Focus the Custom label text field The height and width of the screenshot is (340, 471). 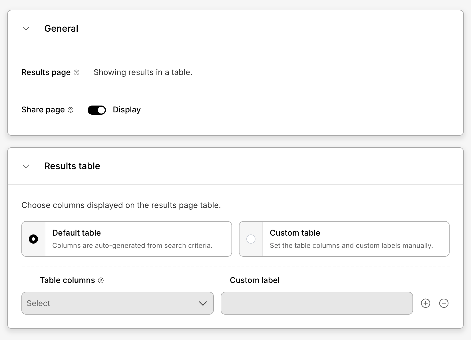pyautogui.click(x=317, y=303)
